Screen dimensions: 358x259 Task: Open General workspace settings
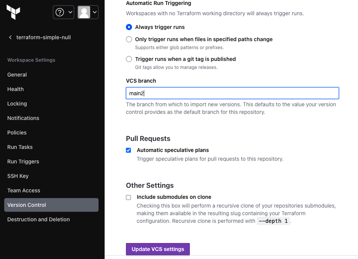coord(17,75)
